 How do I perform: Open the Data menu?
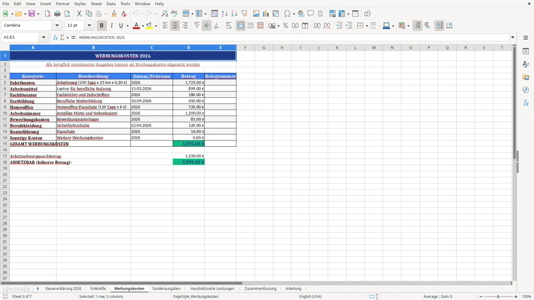coord(111,4)
